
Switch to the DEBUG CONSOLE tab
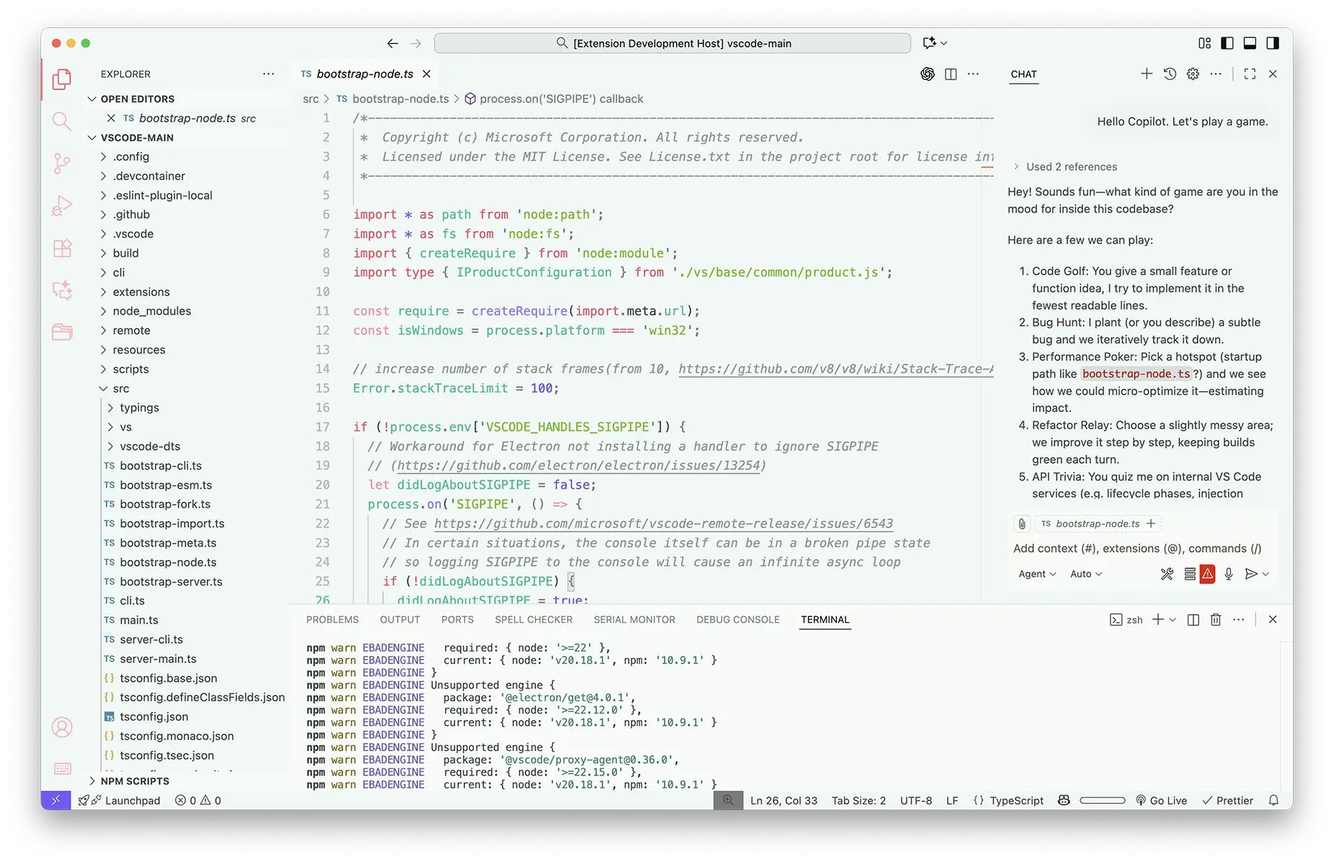(x=737, y=619)
